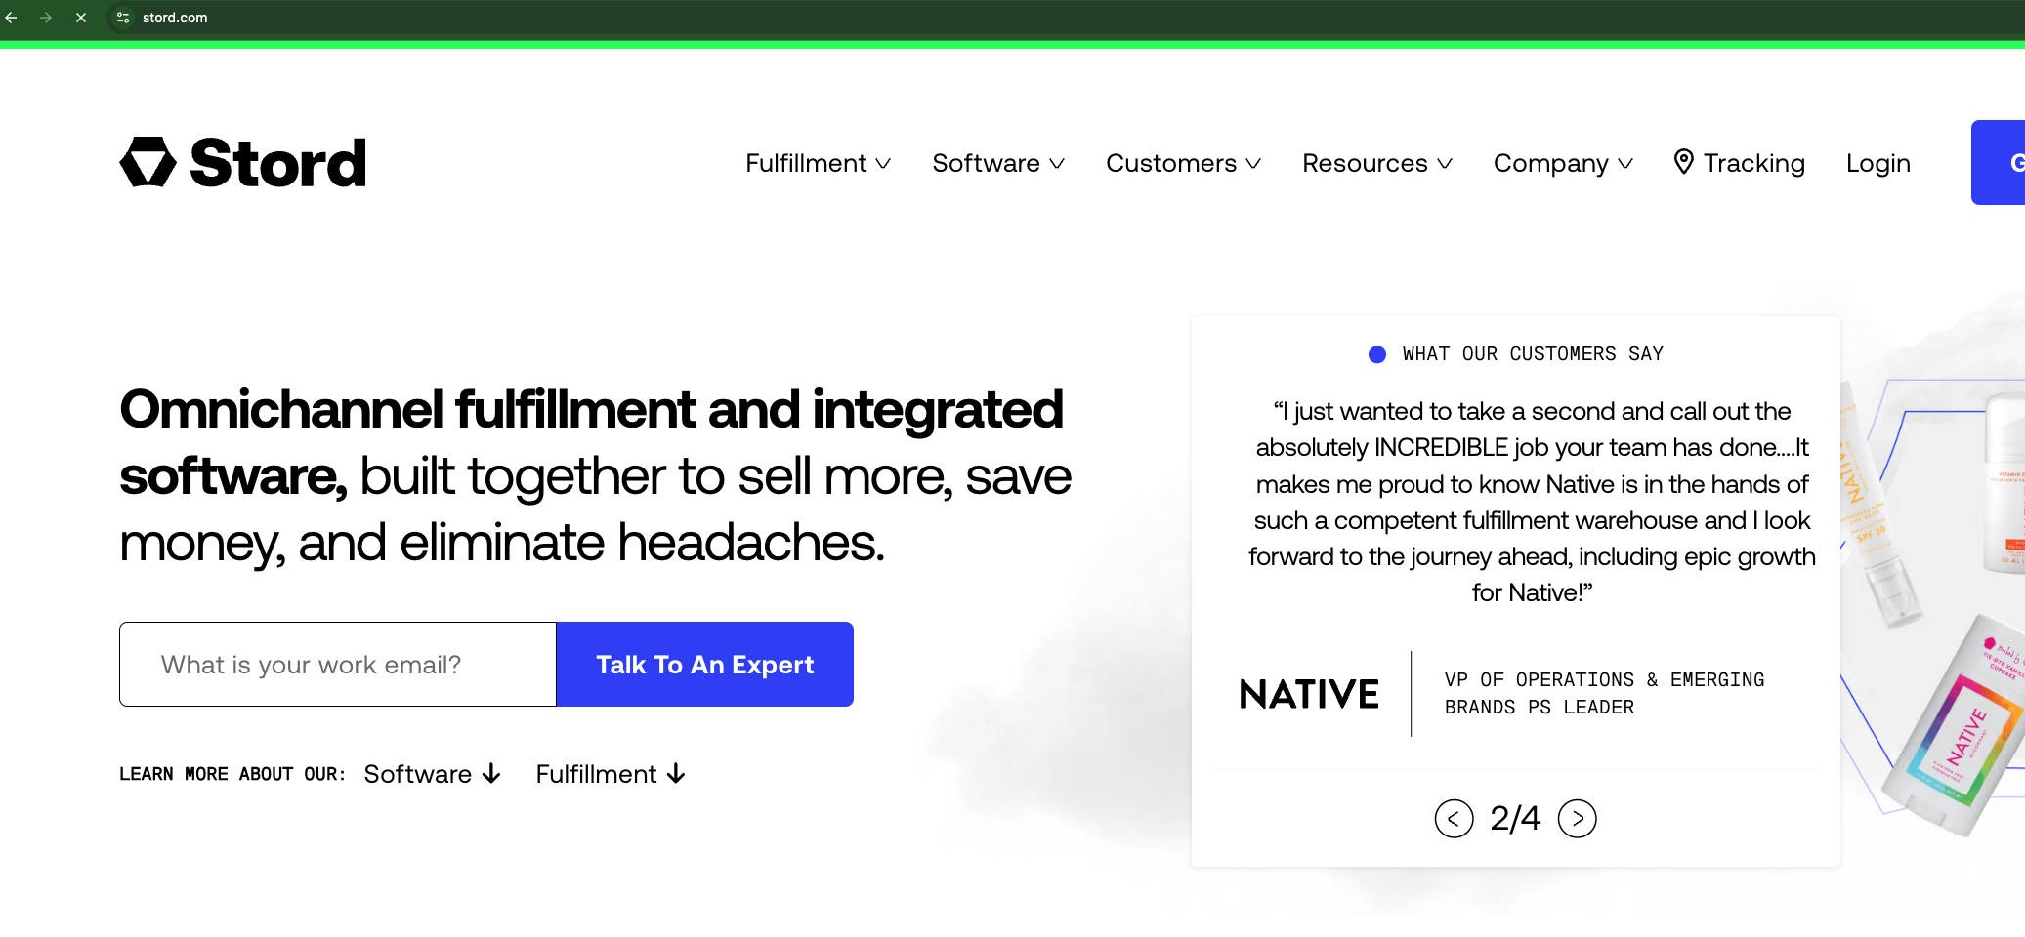This screenshot has width=2025, height=937.
Task: Show previous customer testimonial
Action: tap(1454, 818)
